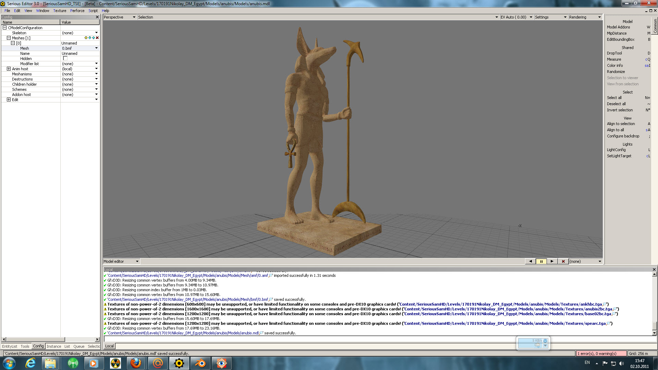The width and height of the screenshot is (658, 370).
Task: Collapse the CModelConfiguration tree node
Action: [5, 28]
